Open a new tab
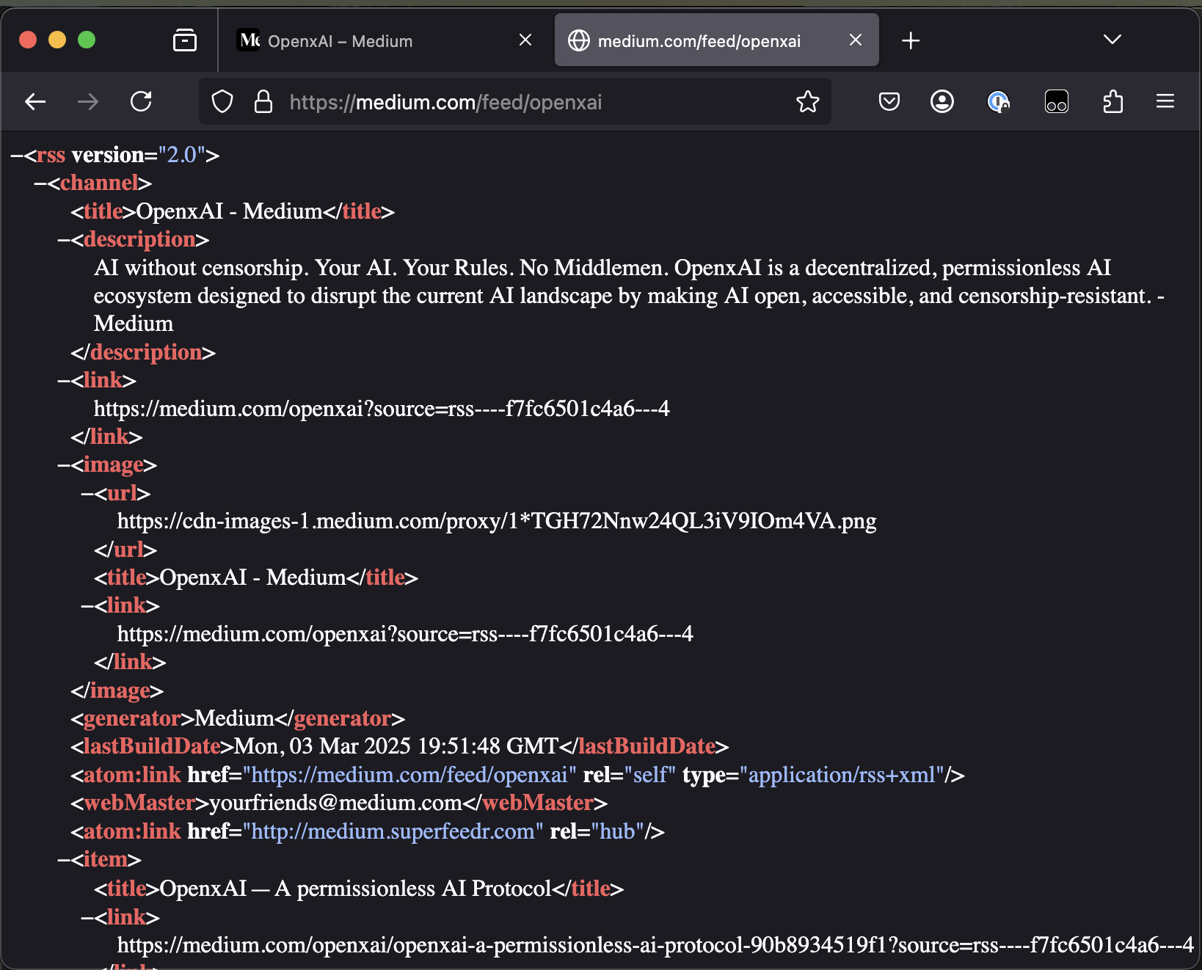The image size is (1202, 970). coord(911,40)
